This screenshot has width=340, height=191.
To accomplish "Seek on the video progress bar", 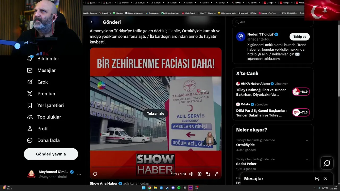I will point(156,167).
